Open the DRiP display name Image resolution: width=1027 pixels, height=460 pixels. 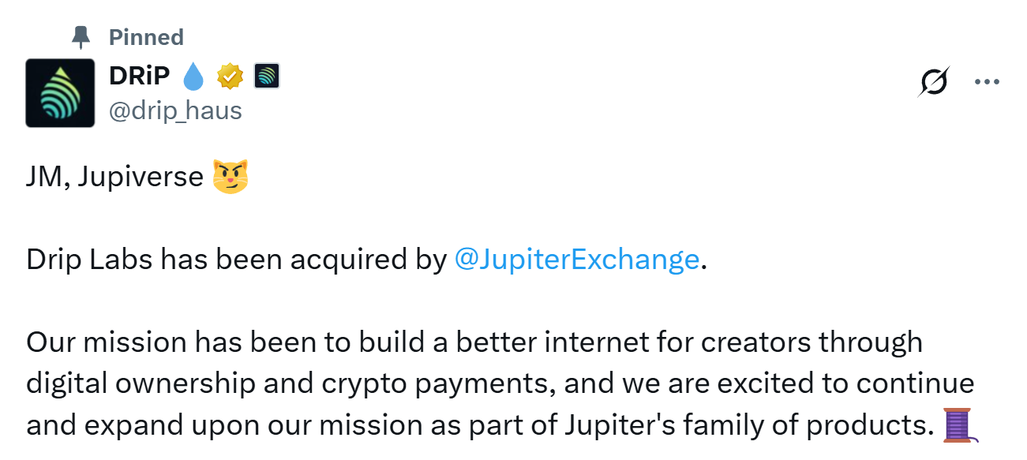[x=139, y=76]
